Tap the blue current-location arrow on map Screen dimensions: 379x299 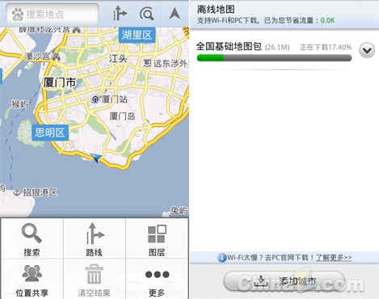pyautogui.click(x=95, y=158)
